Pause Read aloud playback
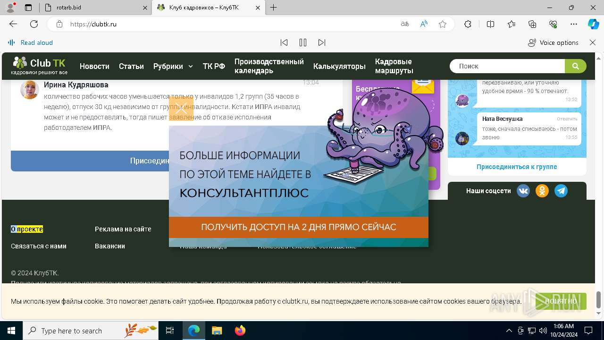604x340 pixels. point(303,42)
